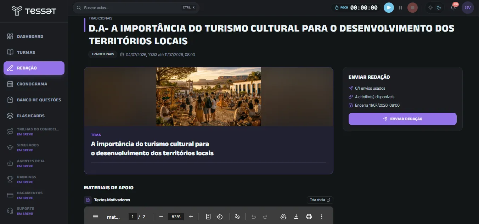Open notifications bell
This screenshot has width=479, height=224.
(453, 7)
